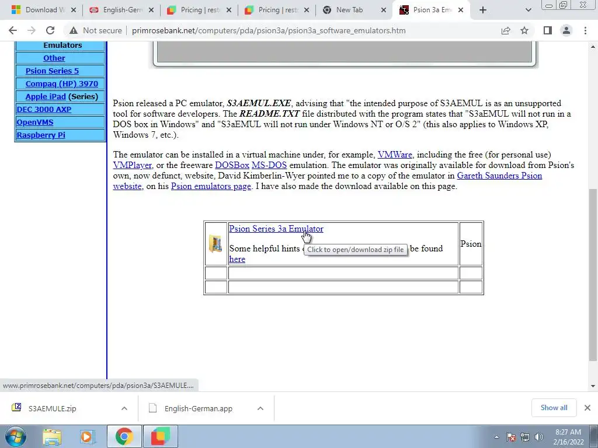Image resolution: width=598 pixels, height=448 pixels.
Task: Click the address bar URL
Action: [269, 30]
